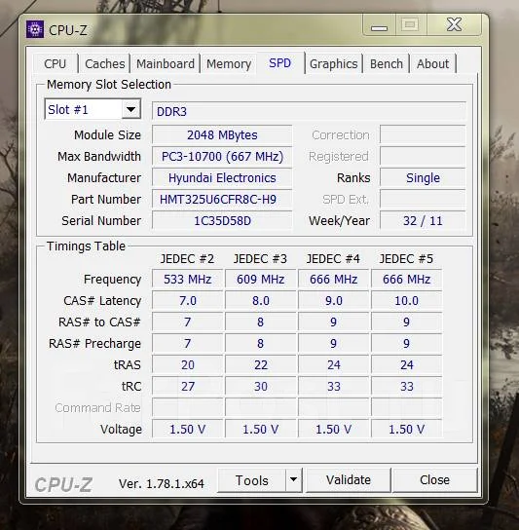Click the tRAS value 22
519x530 pixels.
261,364
